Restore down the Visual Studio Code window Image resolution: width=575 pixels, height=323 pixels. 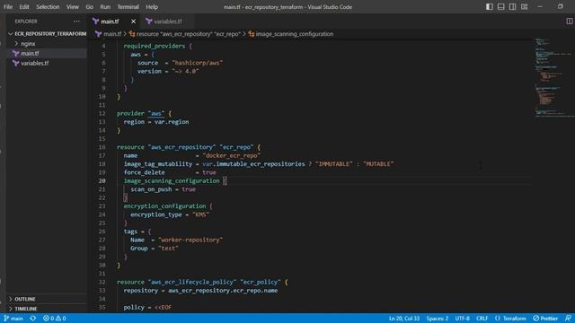click(560, 6)
